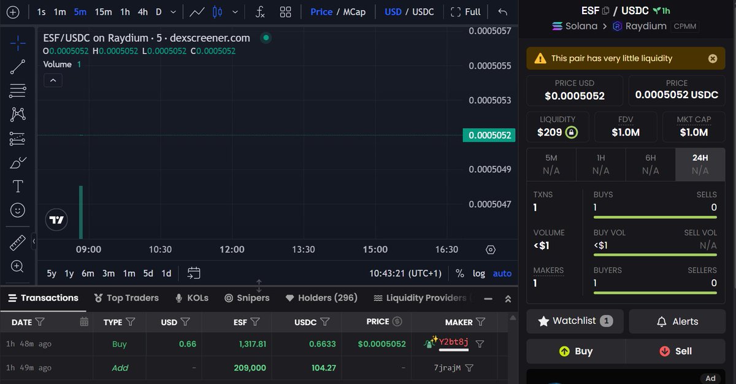Open the Alerts button
736x384 pixels.
pyautogui.click(x=677, y=321)
